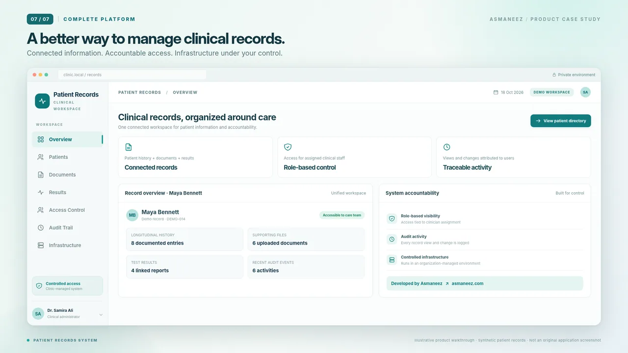628x353 pixels.
Task: Click the Demo record · DEMO-014 label
Action: (x=163, y=219)
